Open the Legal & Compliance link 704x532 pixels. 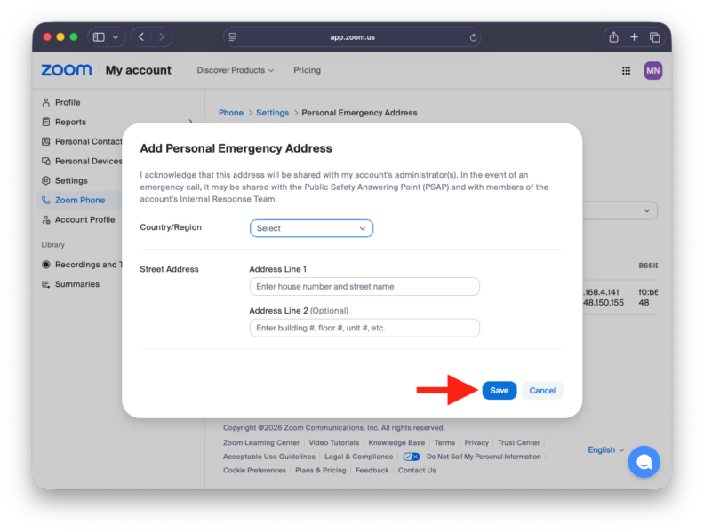click(x=358, y=457)
